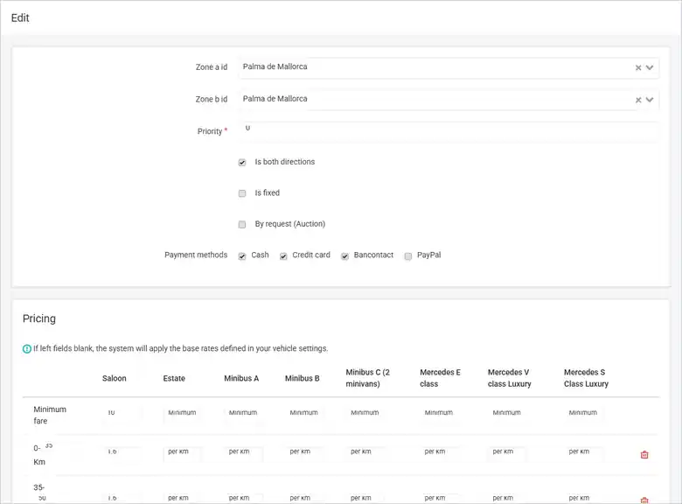Click the Estate column header

pos(174,378)
